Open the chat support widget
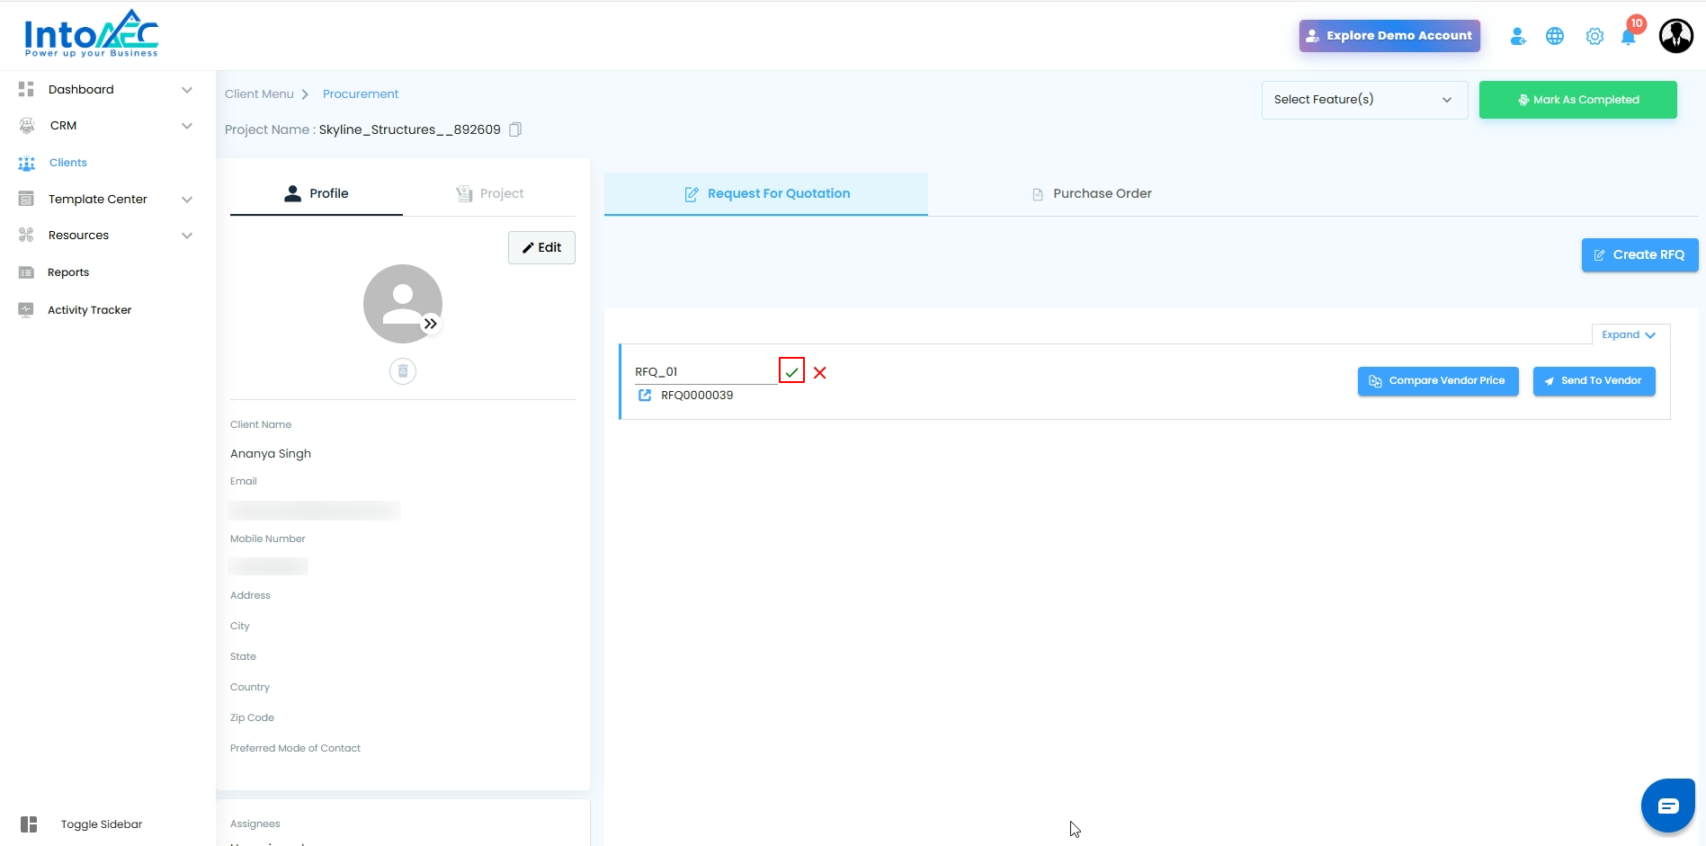Screen dimensions: 1706x846 click(x=1668, y=806)
